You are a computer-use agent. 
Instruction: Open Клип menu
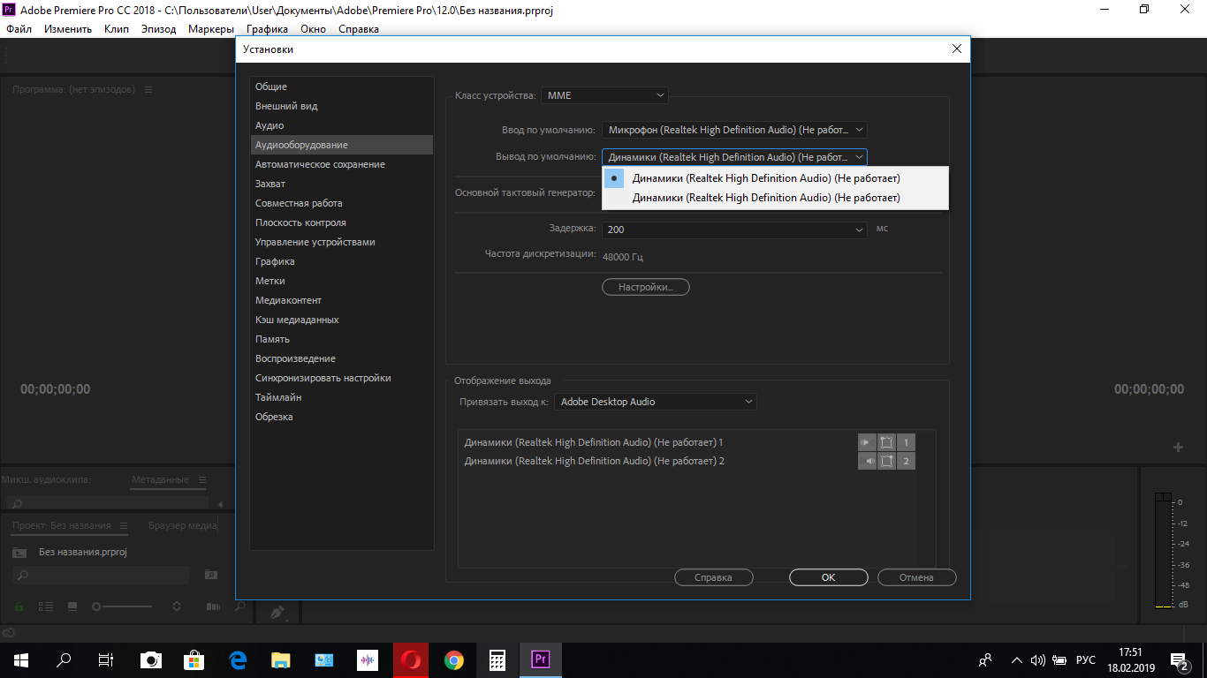coord(117,29)
